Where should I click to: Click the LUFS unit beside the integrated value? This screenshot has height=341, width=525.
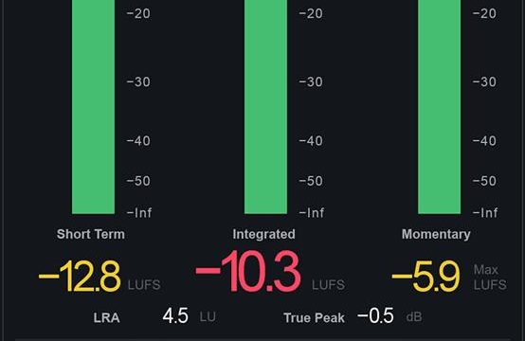tap(328, 285)
